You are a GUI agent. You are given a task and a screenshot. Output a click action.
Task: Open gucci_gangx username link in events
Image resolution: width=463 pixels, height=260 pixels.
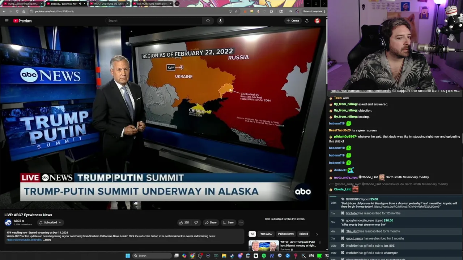point(354,239)
